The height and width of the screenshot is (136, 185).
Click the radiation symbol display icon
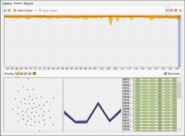(34, 74)
